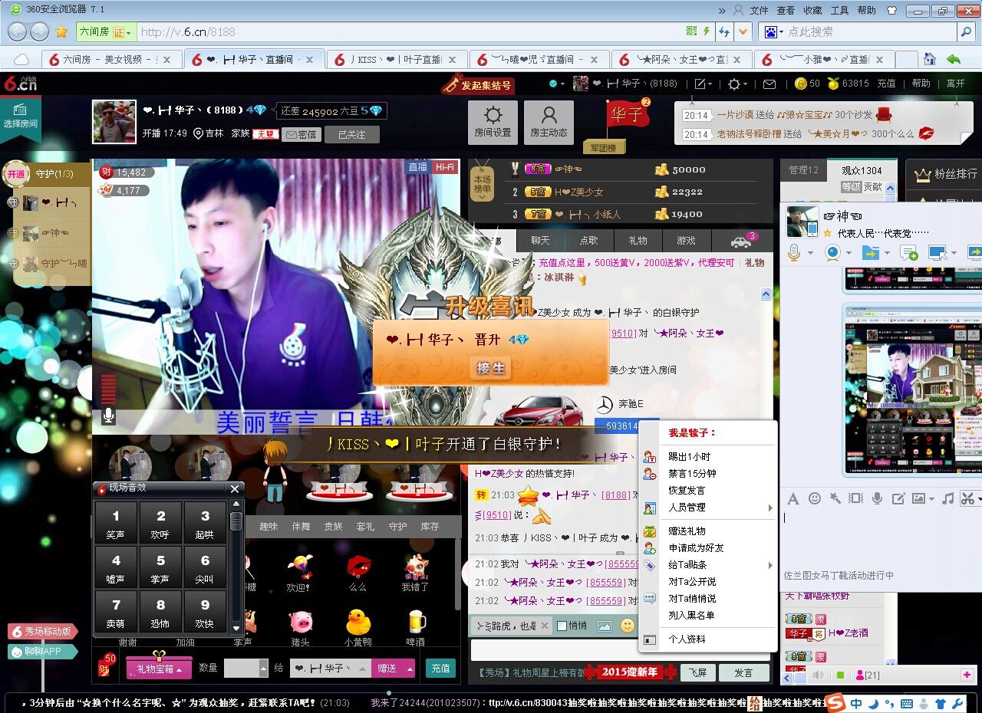The width and height of the screenshot is (982, 713).
Task: Click the car icon tab with badge 3
Action: tap(742, 241)
